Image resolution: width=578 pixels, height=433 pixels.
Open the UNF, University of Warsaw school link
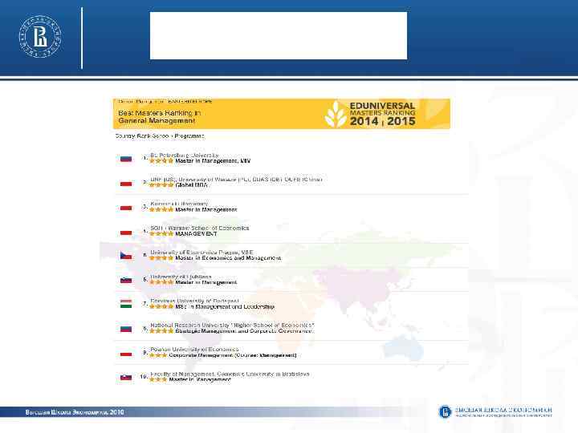pos(236,180)
